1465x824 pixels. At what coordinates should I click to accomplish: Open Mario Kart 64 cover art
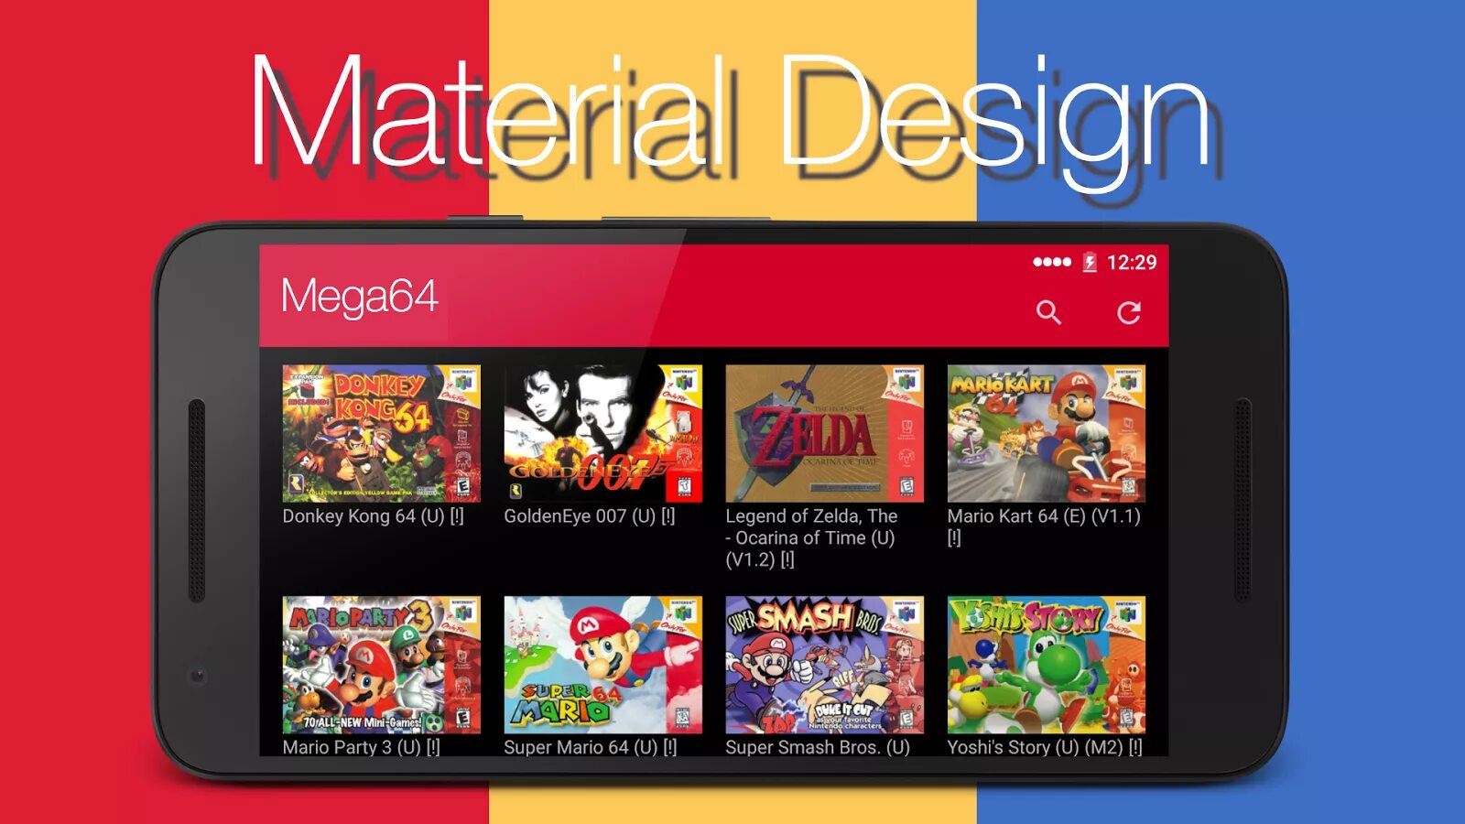coord(1046,433)
